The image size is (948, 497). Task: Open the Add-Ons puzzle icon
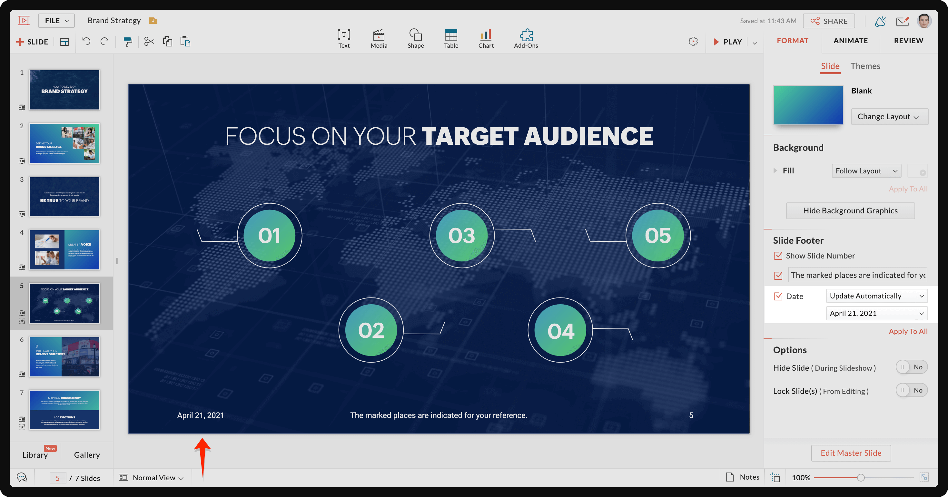tap(526, 39)
